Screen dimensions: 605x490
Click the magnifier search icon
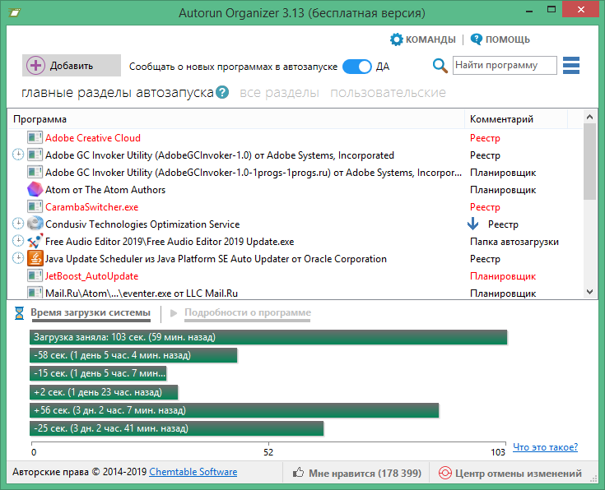coord(440,66)
